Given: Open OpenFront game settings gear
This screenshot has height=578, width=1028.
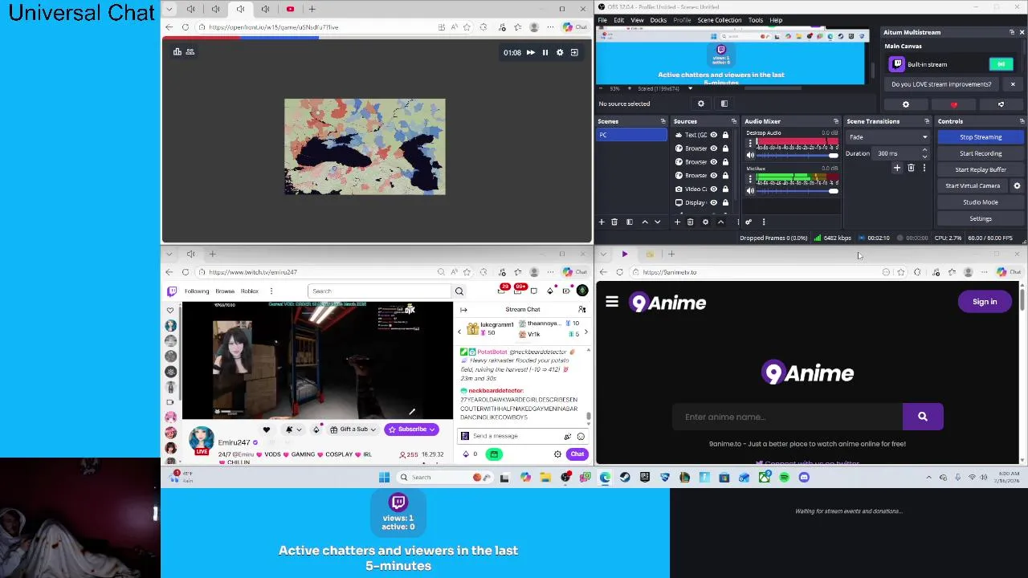Looking at the screenshot, I should click(x=560, y=53).
